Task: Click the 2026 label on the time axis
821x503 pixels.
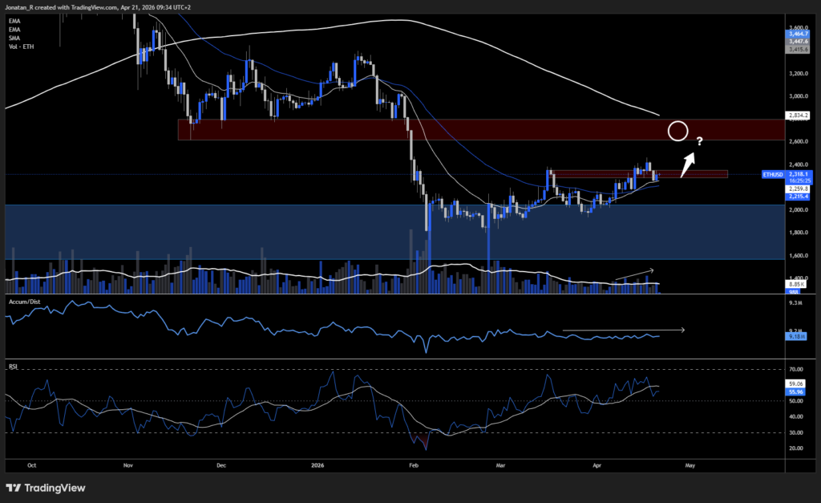Action: [x=317, y=464]
